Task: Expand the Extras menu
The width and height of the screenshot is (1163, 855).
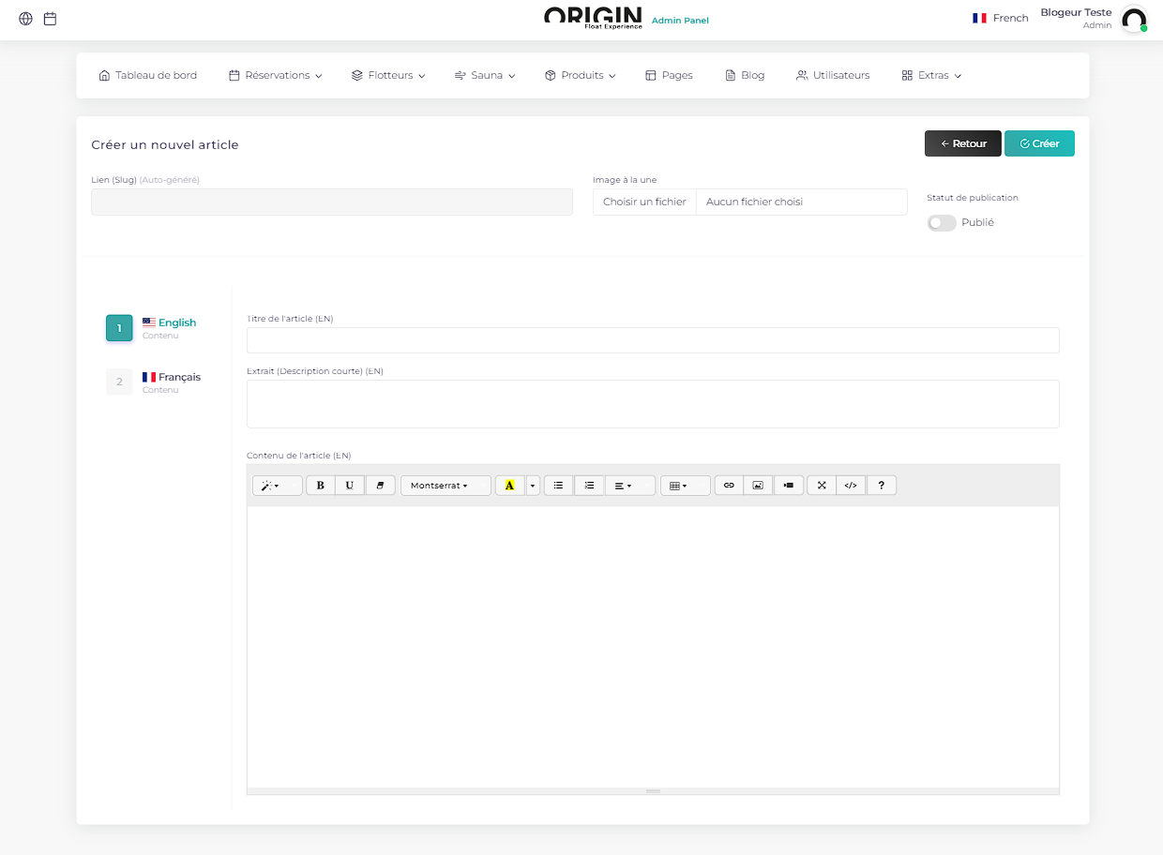Action: tap(931, 75)
